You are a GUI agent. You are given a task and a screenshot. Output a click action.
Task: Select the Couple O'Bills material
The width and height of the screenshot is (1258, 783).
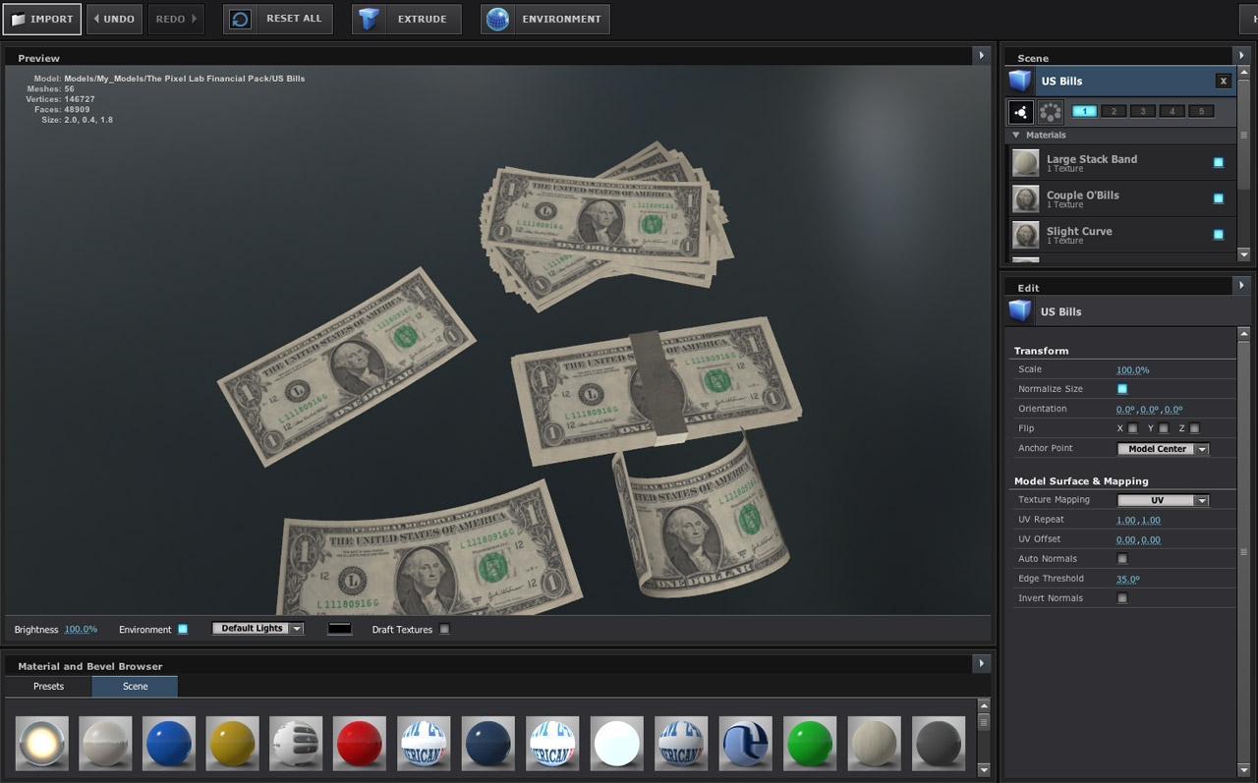1120,199
